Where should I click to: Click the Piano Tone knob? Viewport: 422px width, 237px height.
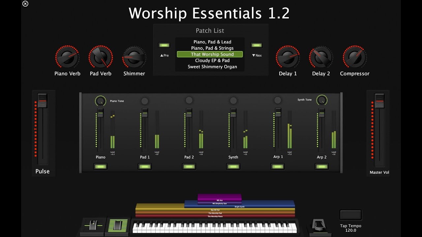pos(100,101)
